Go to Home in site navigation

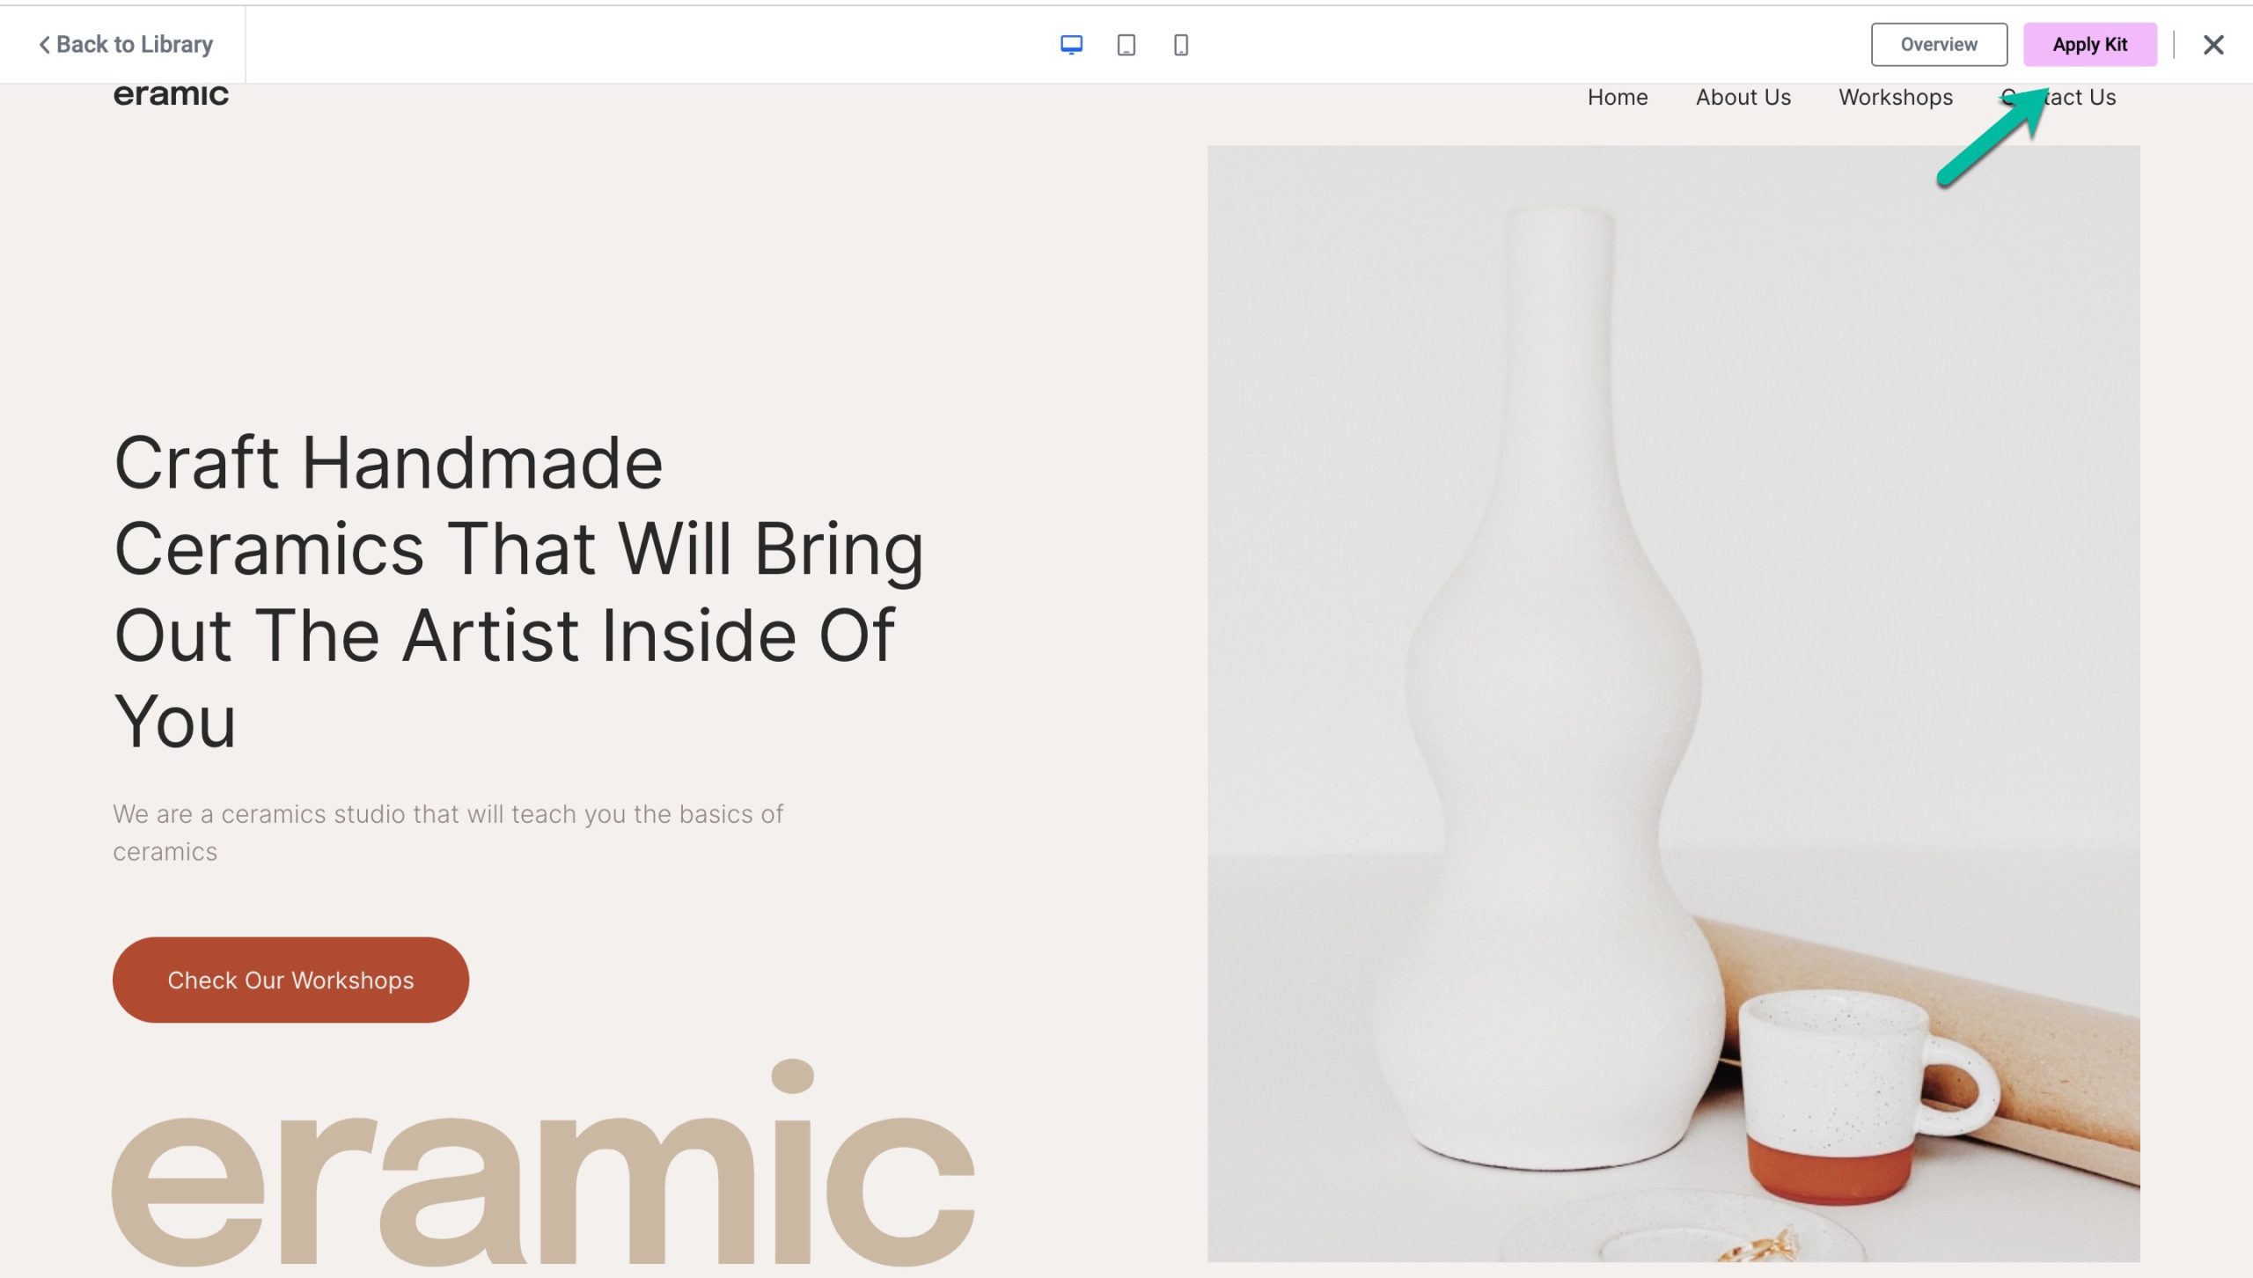pos(1618,98)
